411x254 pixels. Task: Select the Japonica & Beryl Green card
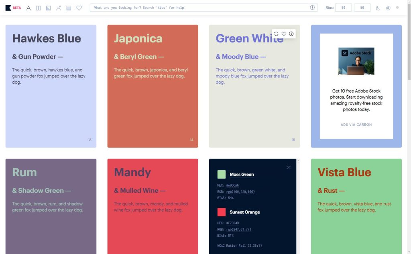point(153,86)
